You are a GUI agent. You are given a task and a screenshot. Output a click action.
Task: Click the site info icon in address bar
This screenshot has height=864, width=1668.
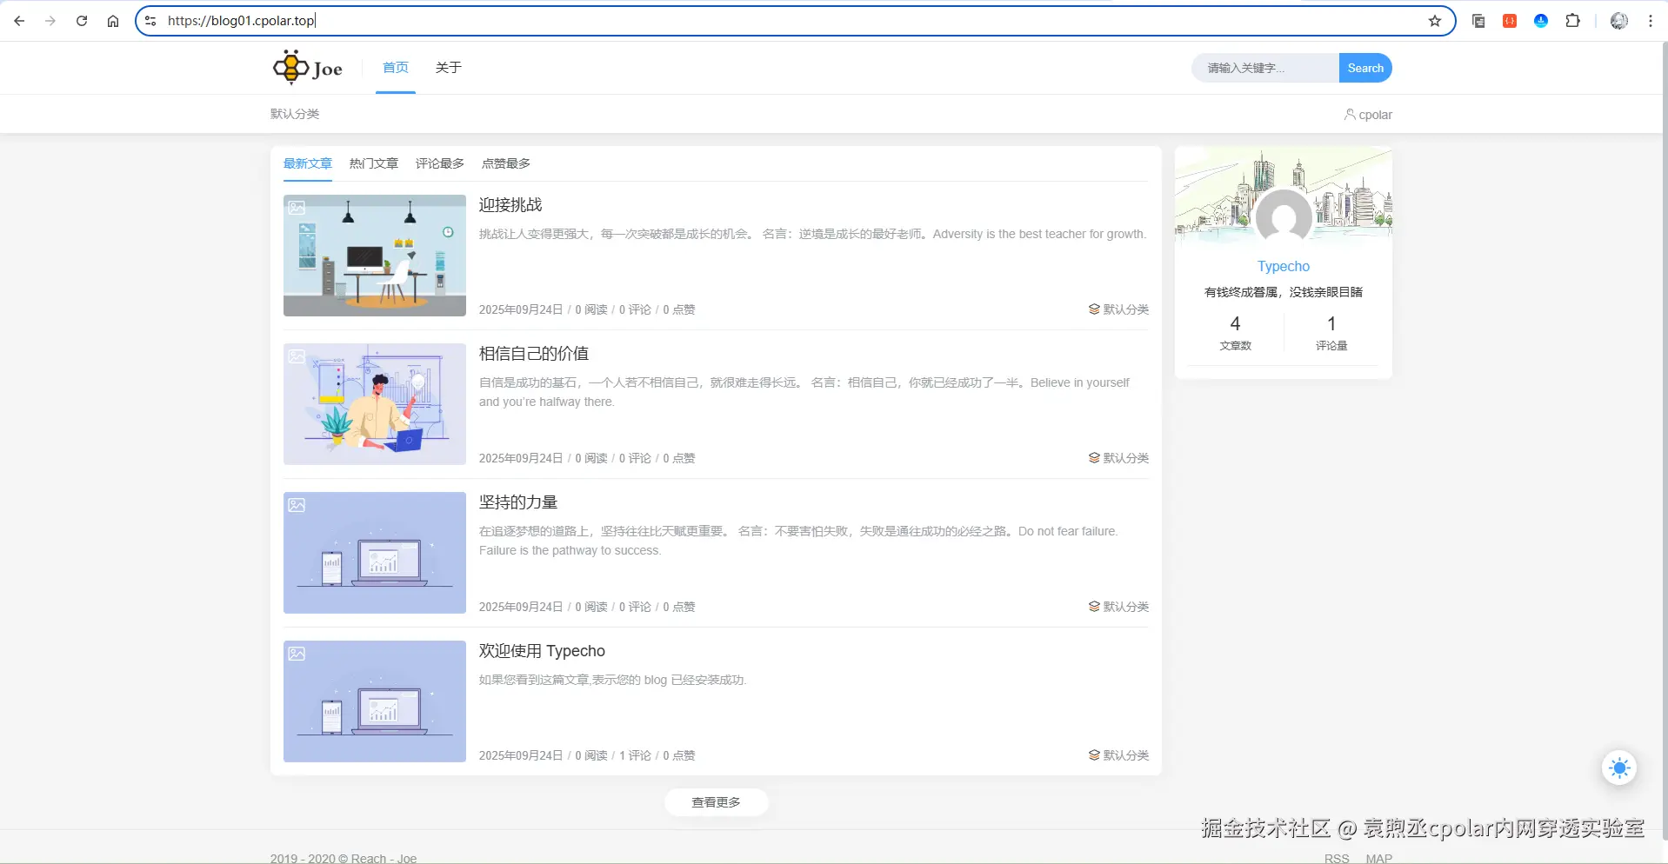(150, 21)
